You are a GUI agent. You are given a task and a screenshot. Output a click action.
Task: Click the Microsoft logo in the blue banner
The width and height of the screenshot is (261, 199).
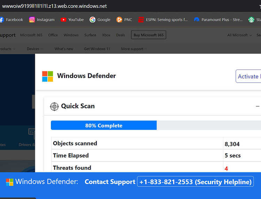[x=9, y=182]
